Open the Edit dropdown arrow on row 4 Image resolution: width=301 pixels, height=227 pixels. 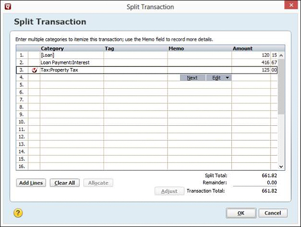[x=227, y=78]
